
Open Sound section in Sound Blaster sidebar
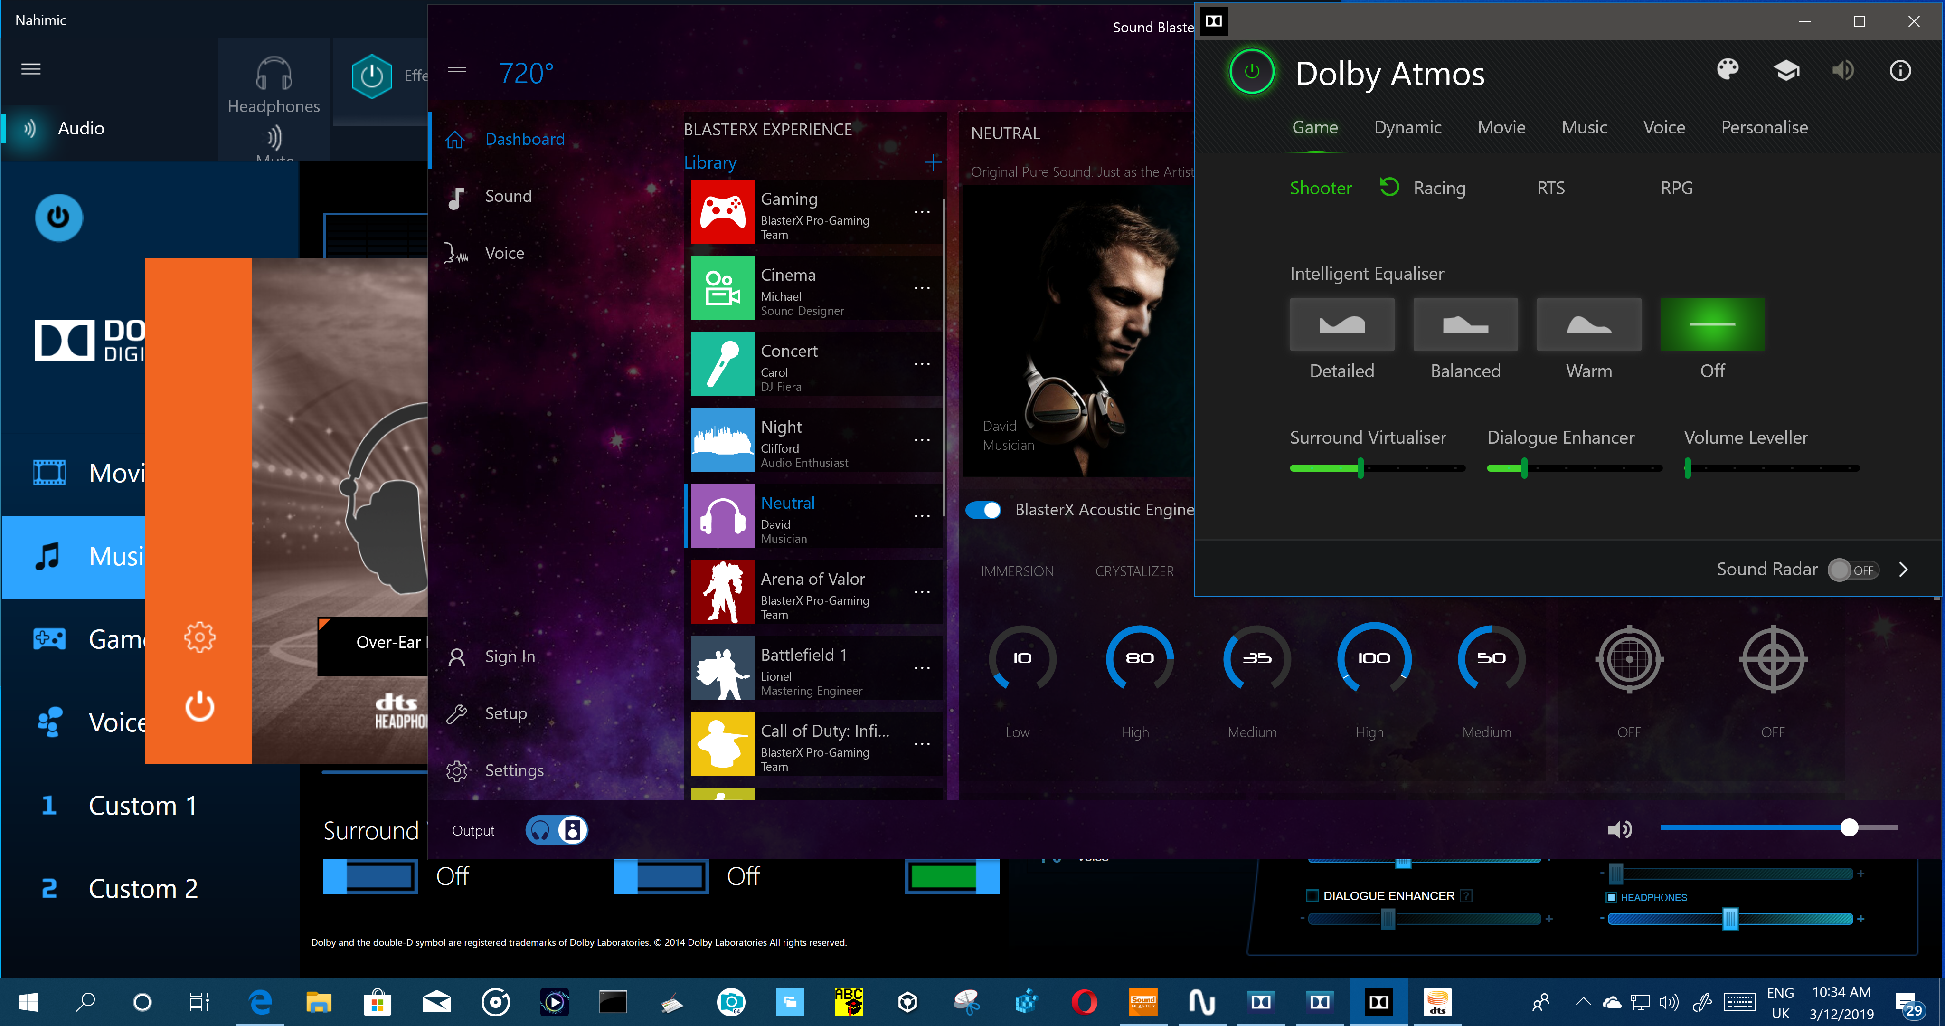click(508, 197)
